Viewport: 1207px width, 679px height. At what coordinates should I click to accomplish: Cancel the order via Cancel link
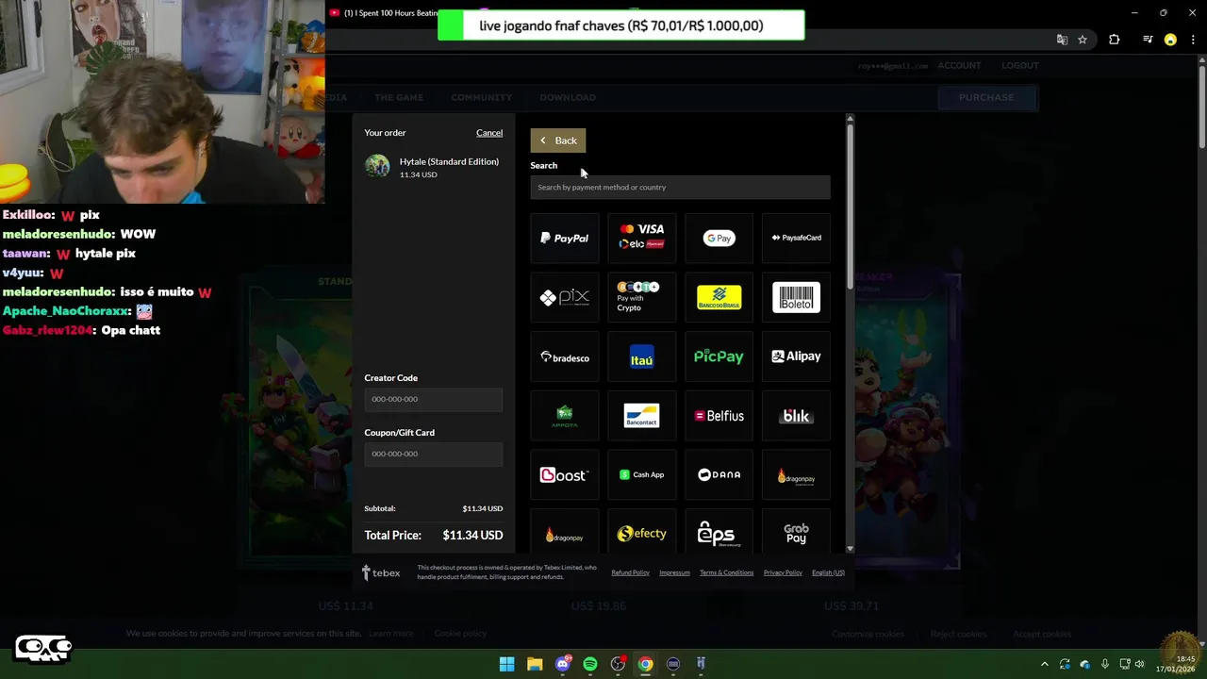(489, 133)
